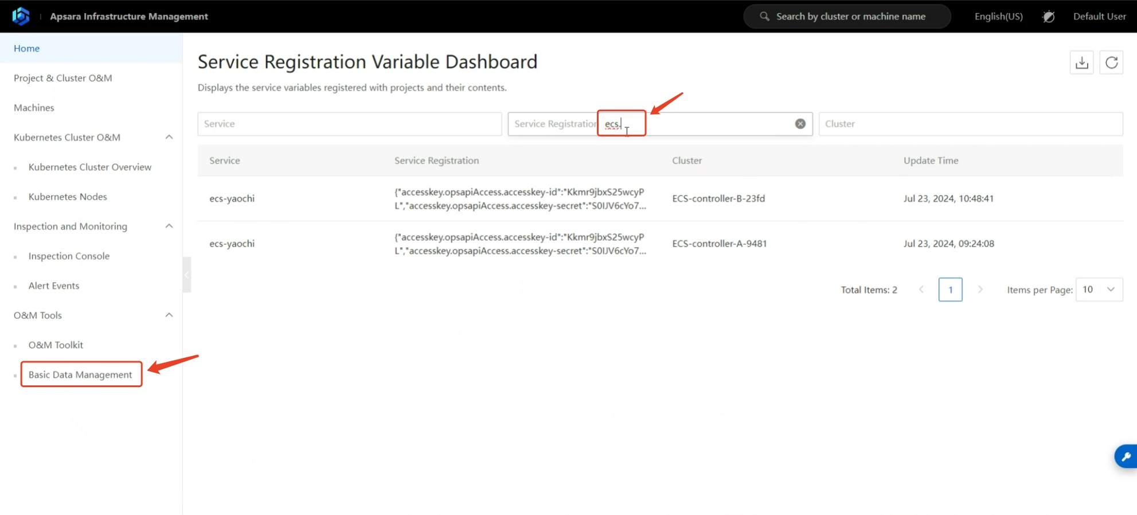This screenshot has height=515, width=1137.
Task: Click the Service column header
Action: [x=225, y=161]
